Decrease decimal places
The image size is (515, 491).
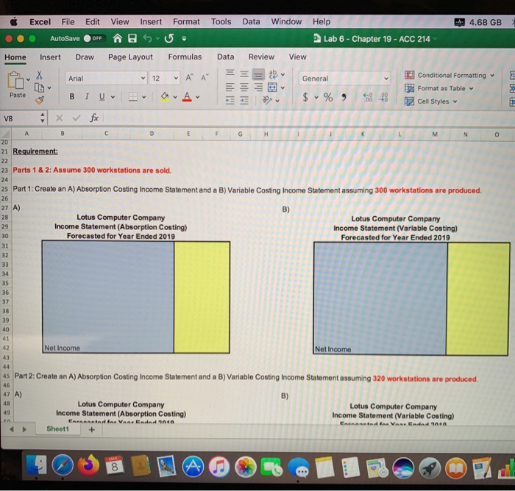tap(383, 97)
